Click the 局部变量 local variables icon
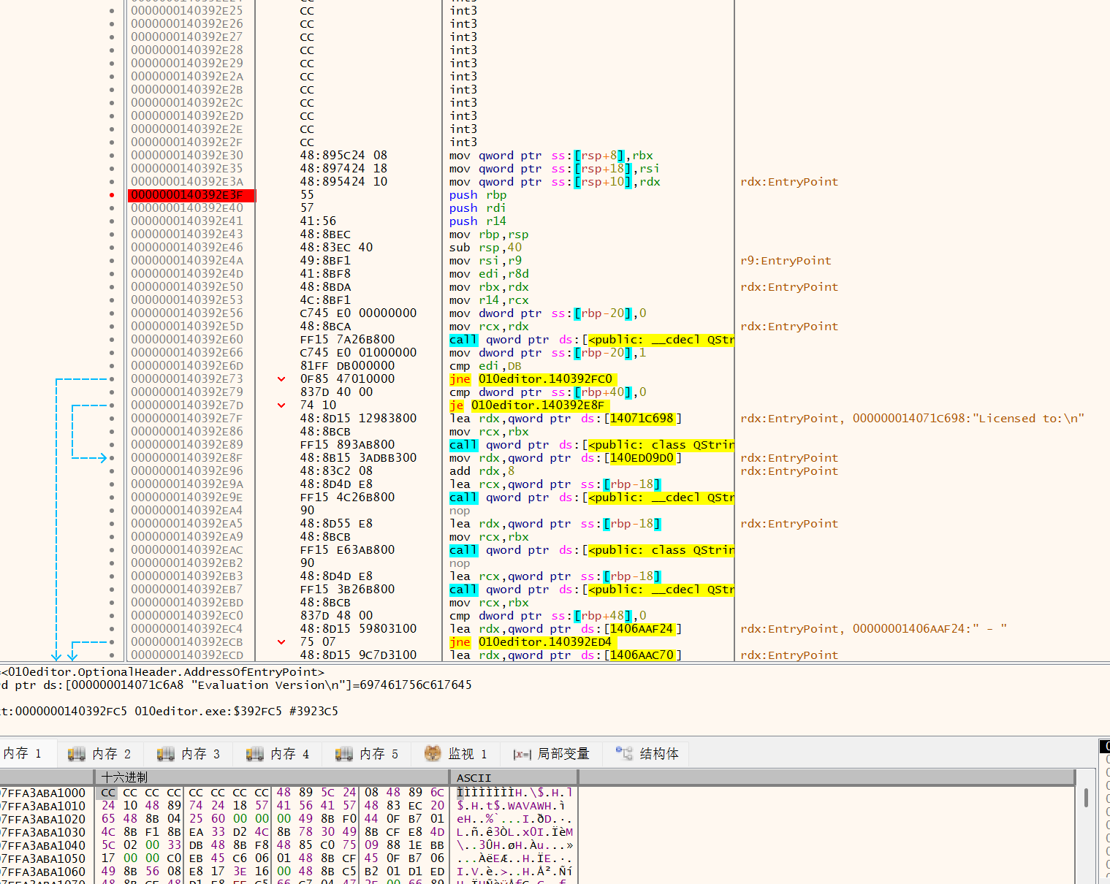 [522, 754]
